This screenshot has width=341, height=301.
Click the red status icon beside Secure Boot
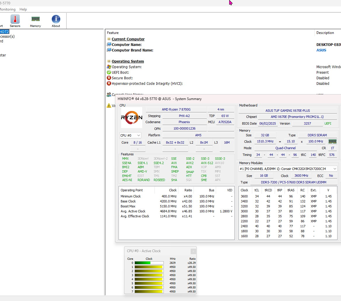109,78
